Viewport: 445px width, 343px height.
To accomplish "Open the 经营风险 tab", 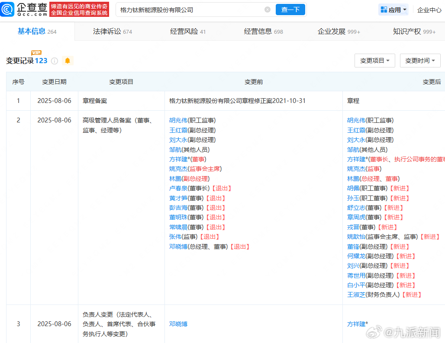I will point(187,31).
